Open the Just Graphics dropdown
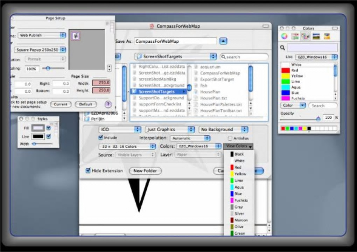Viewport: 357px width, 252px height. pos(170,129)
